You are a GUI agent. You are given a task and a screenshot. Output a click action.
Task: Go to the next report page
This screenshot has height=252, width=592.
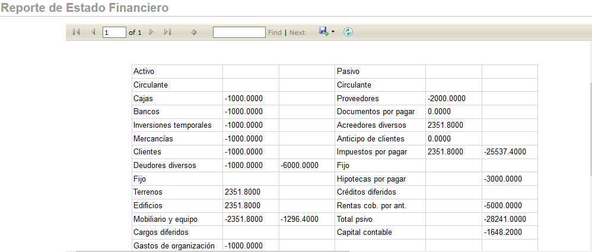click(151, 33)
